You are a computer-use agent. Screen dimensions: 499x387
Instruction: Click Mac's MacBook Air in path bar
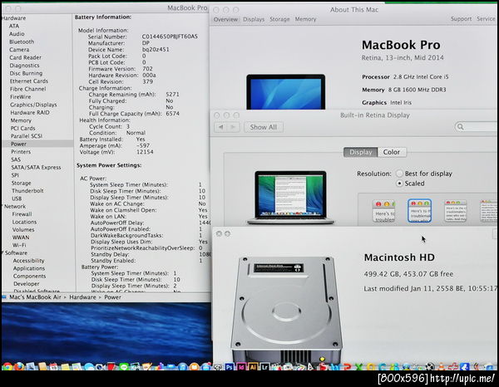35,297
